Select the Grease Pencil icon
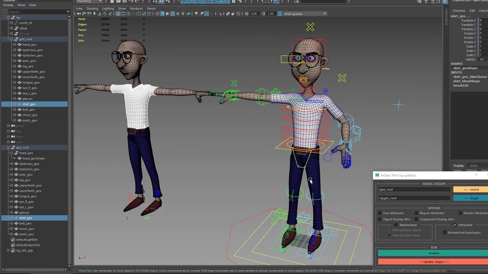 (x=110, y=14)
